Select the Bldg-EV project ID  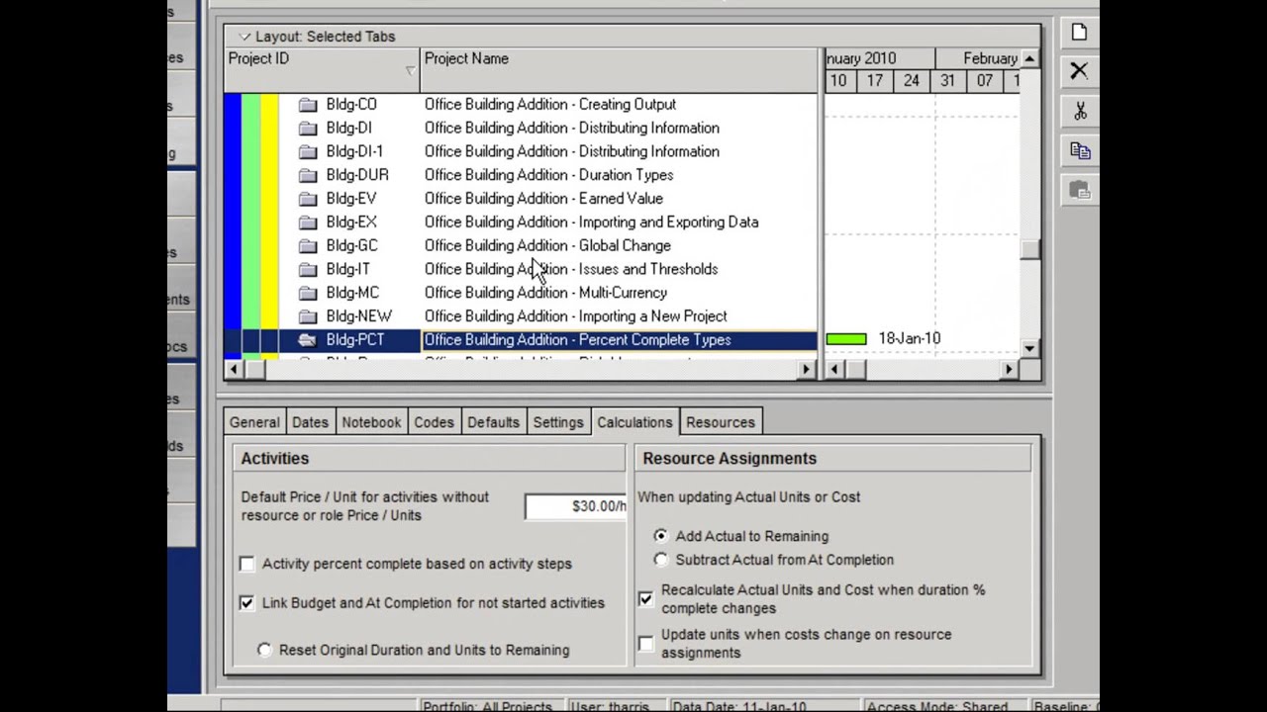click(351, 199)
